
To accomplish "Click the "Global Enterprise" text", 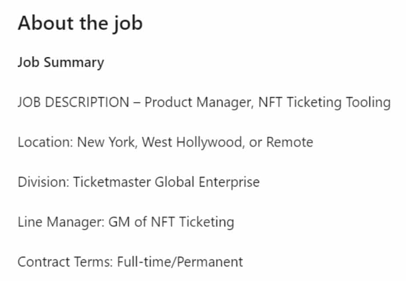I will [207, 182].
